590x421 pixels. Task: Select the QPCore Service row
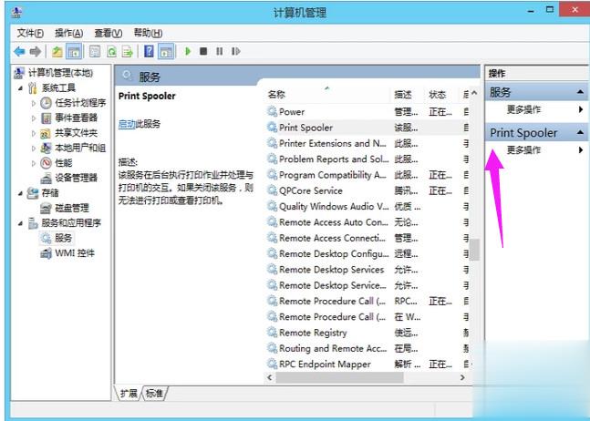click(367, 190)
